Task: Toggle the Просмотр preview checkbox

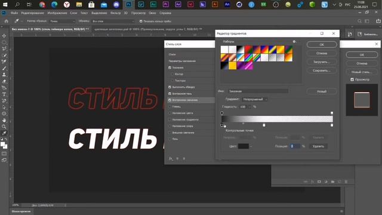Action: pyautogui.click(x=352, y=79)
